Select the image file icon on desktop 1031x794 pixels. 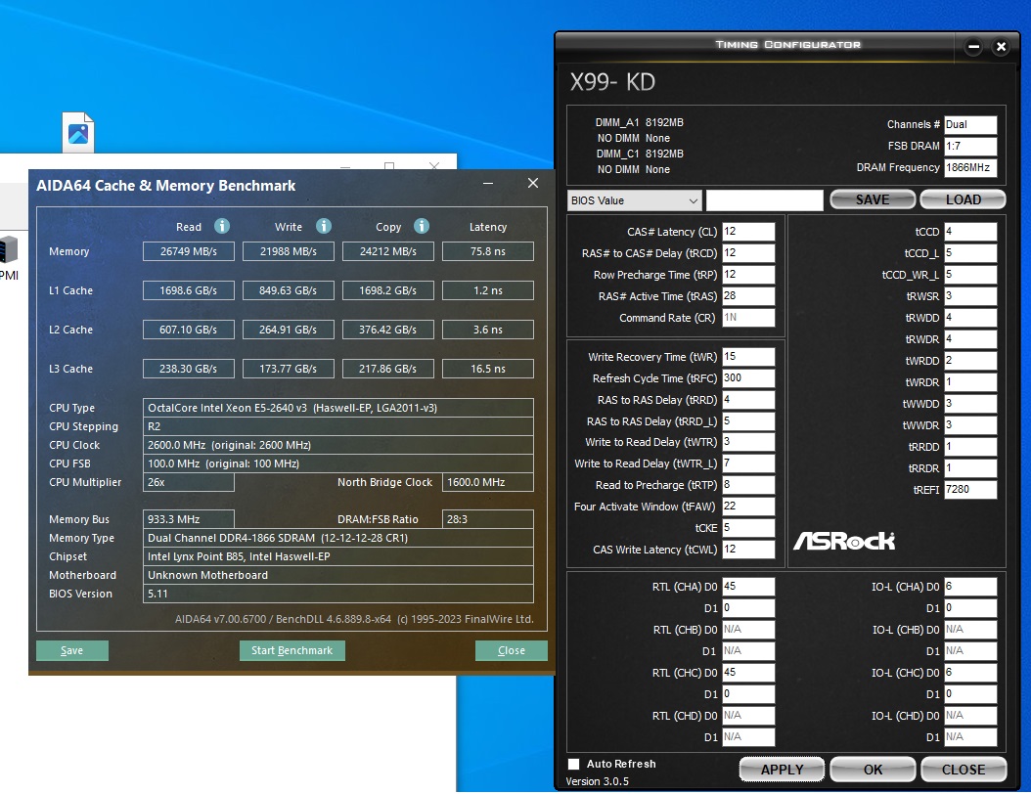click(x=78, y=131)
